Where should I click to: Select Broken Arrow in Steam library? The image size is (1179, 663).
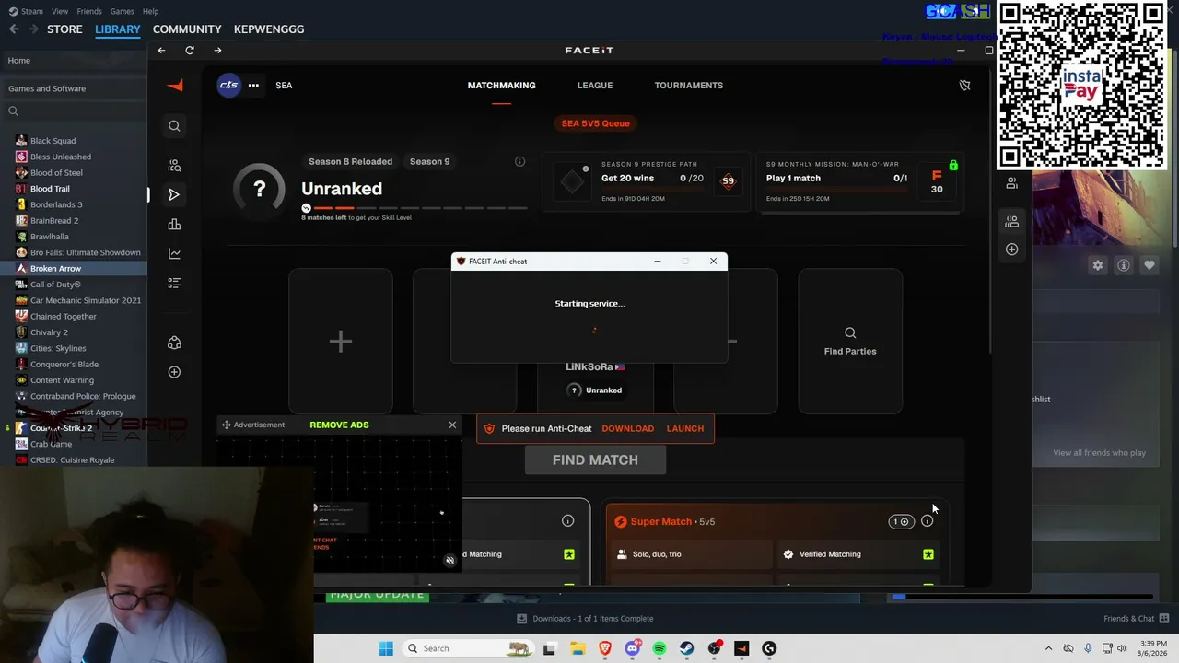74,269
